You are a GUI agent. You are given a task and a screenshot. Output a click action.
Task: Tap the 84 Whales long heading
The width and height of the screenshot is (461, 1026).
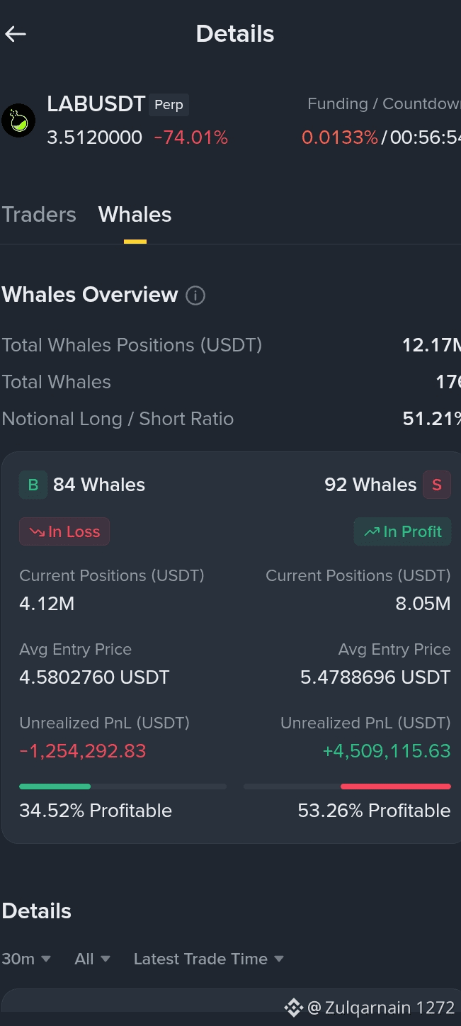(99, 485)
